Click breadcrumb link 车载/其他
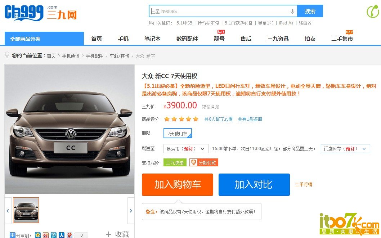This screenshot has width=381, height=238. [x=119, y=56]
